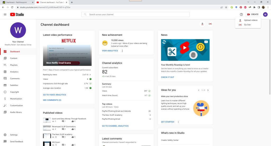Expand Ranking by views chevron
271x146 pixels.
(90, 74)
